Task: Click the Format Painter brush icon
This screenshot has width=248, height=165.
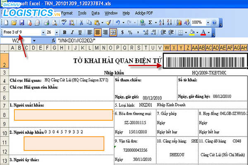Action: 108,23
